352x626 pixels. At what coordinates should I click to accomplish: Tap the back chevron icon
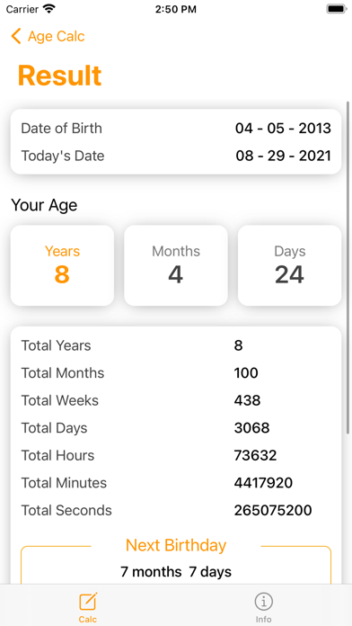click(x=16, y=36)
